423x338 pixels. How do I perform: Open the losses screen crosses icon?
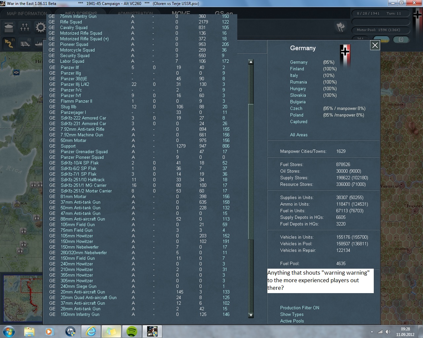pos(25,27)
